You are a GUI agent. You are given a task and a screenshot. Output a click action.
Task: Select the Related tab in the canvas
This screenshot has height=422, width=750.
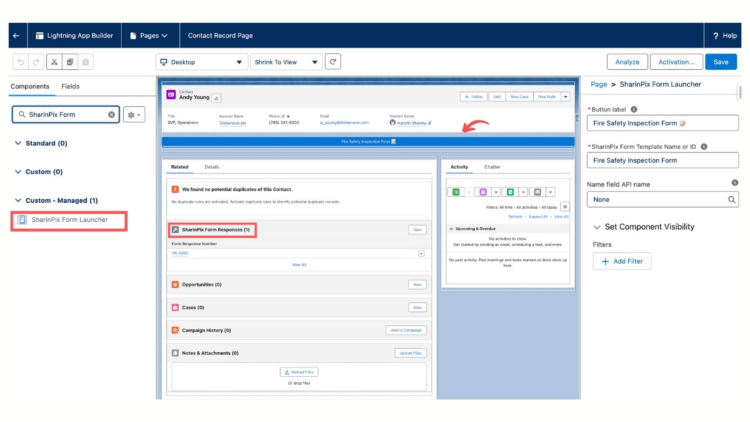tap(179, 167)
